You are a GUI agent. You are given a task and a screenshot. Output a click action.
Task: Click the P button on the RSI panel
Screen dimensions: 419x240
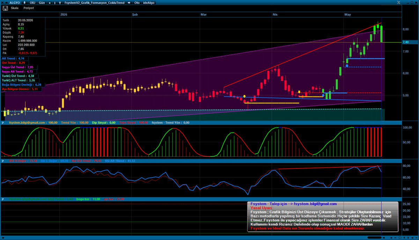coord(2,161)
